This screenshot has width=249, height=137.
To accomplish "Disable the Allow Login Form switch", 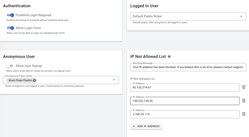I will click(x=10, y=28).
